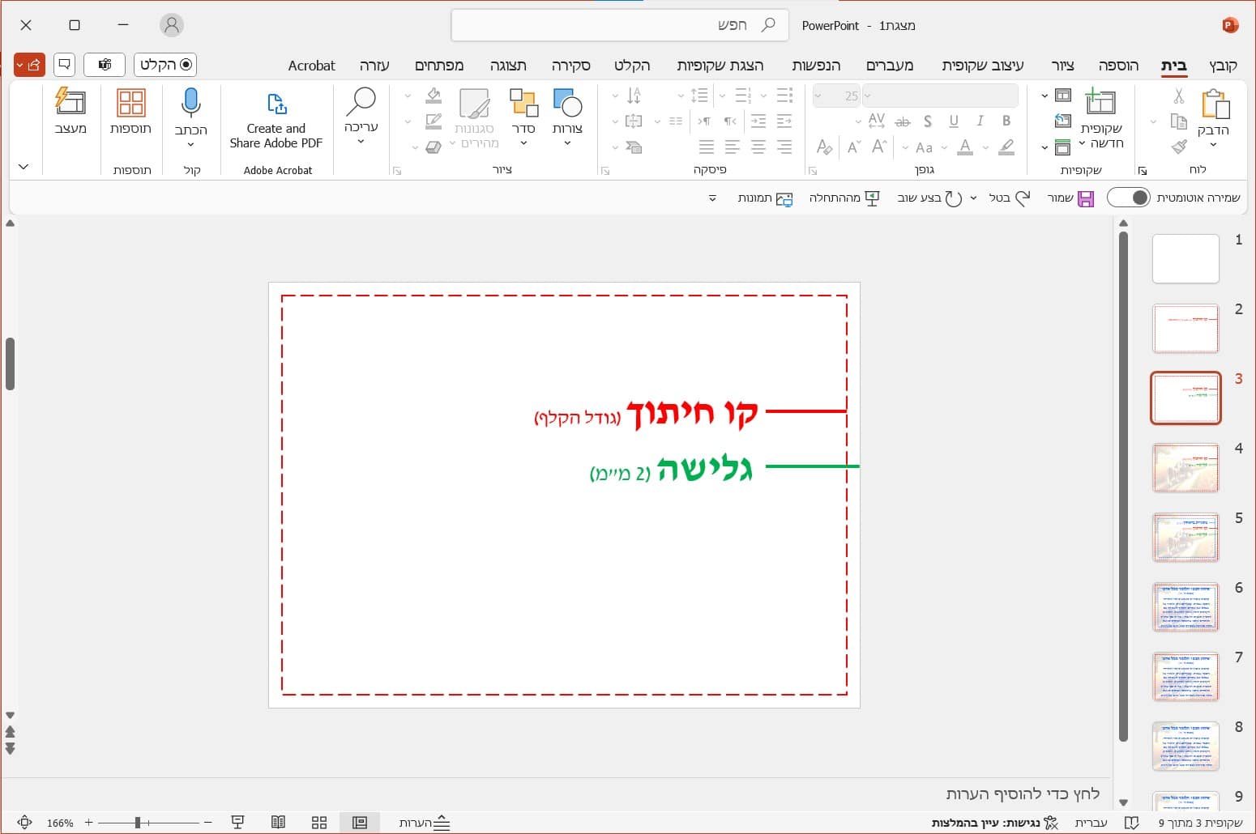
Task: Click the Editing (עריכה) magnifier icon
Action: click(361, 102)
